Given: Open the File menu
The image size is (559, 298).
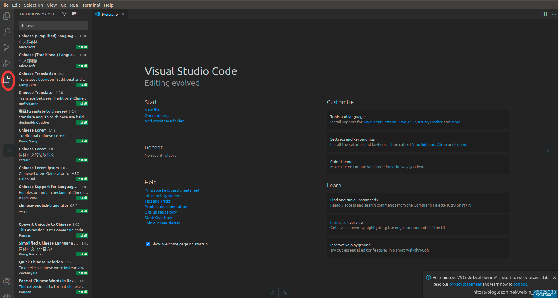Looking at the screenshot, I should click(x=5, y=5).
